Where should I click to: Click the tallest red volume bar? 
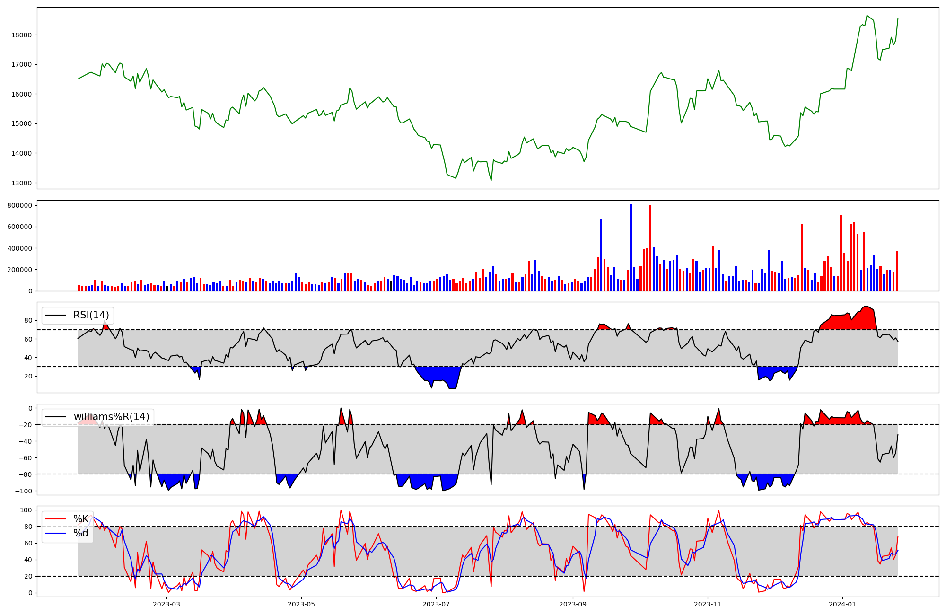pos(650,248)
